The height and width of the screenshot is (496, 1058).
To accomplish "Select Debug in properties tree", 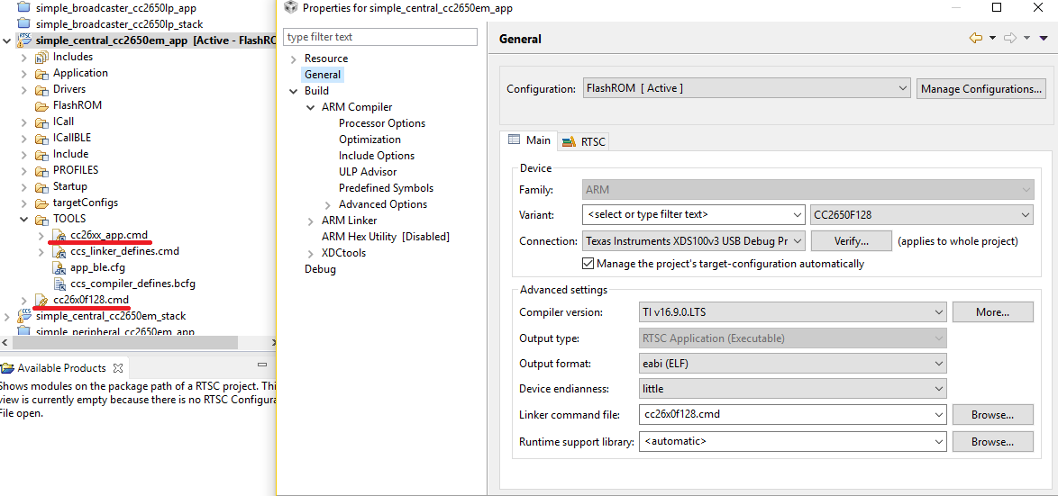I will [x=320, y=269].
